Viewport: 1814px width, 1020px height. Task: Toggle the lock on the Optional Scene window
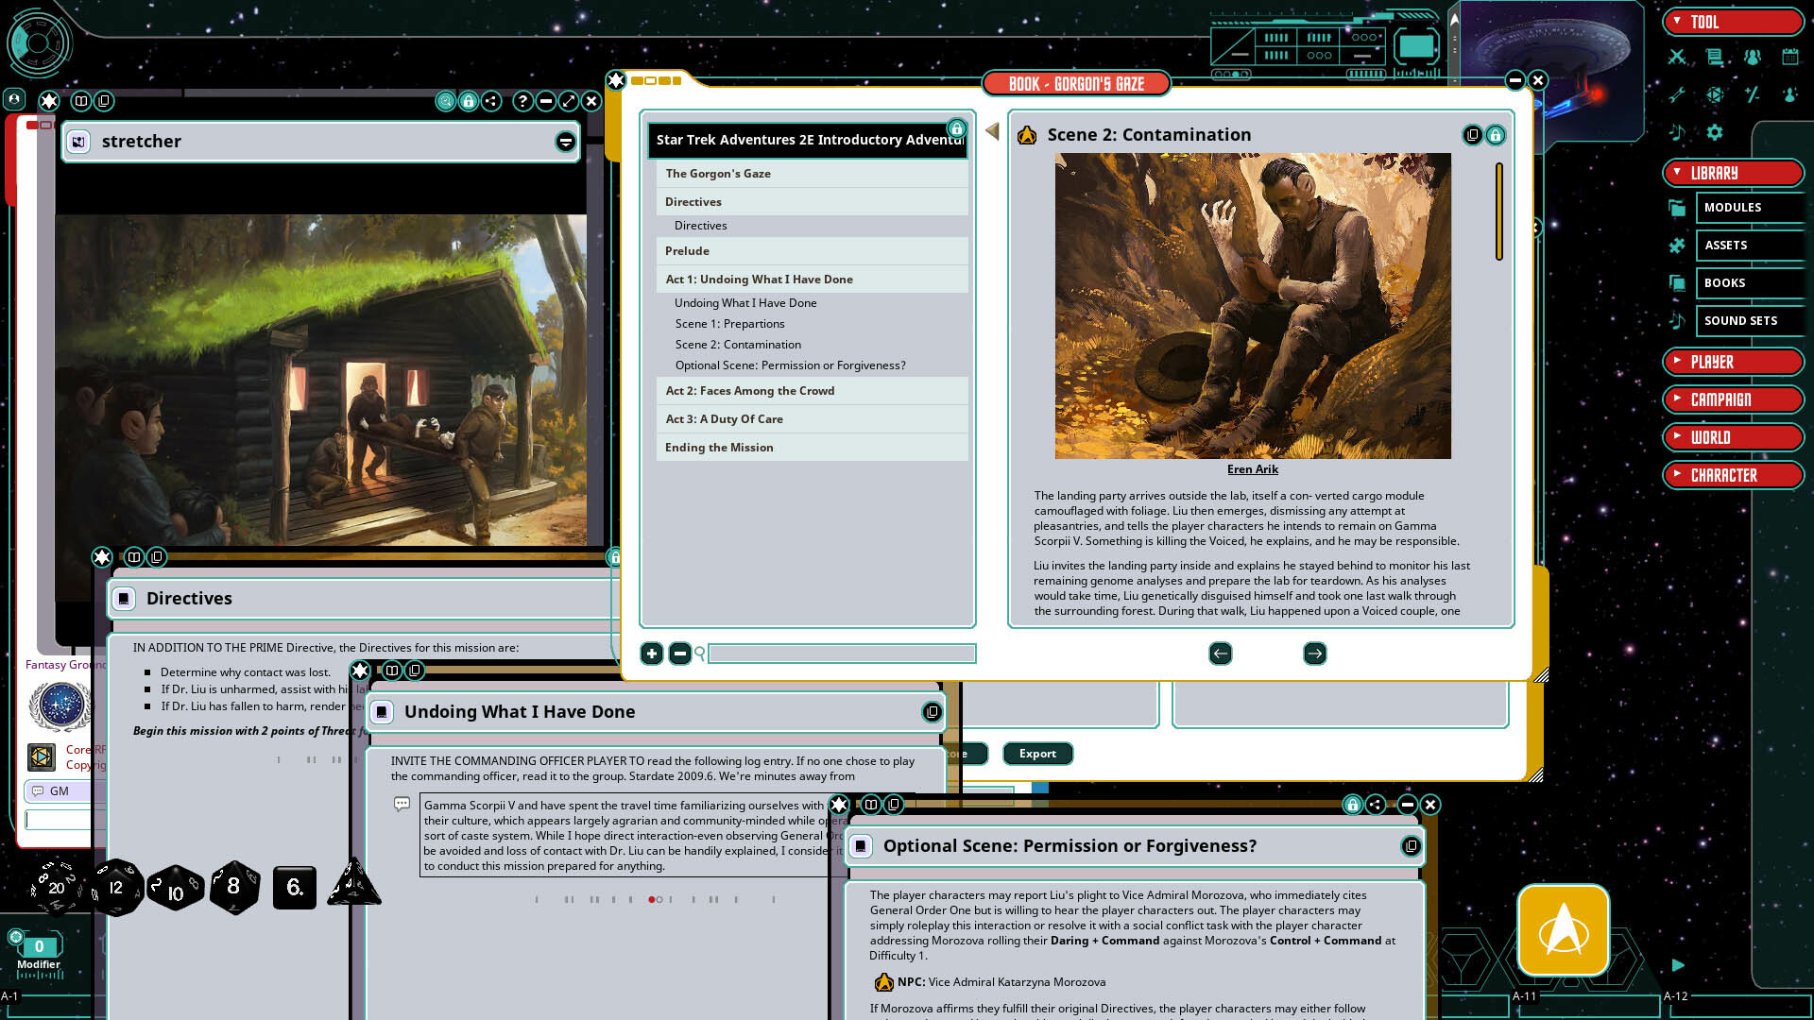[x=1353, y=806]
